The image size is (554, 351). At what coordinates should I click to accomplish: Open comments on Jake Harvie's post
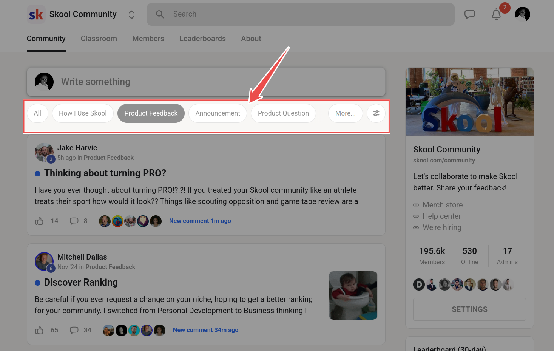click(x=74, y=221)
